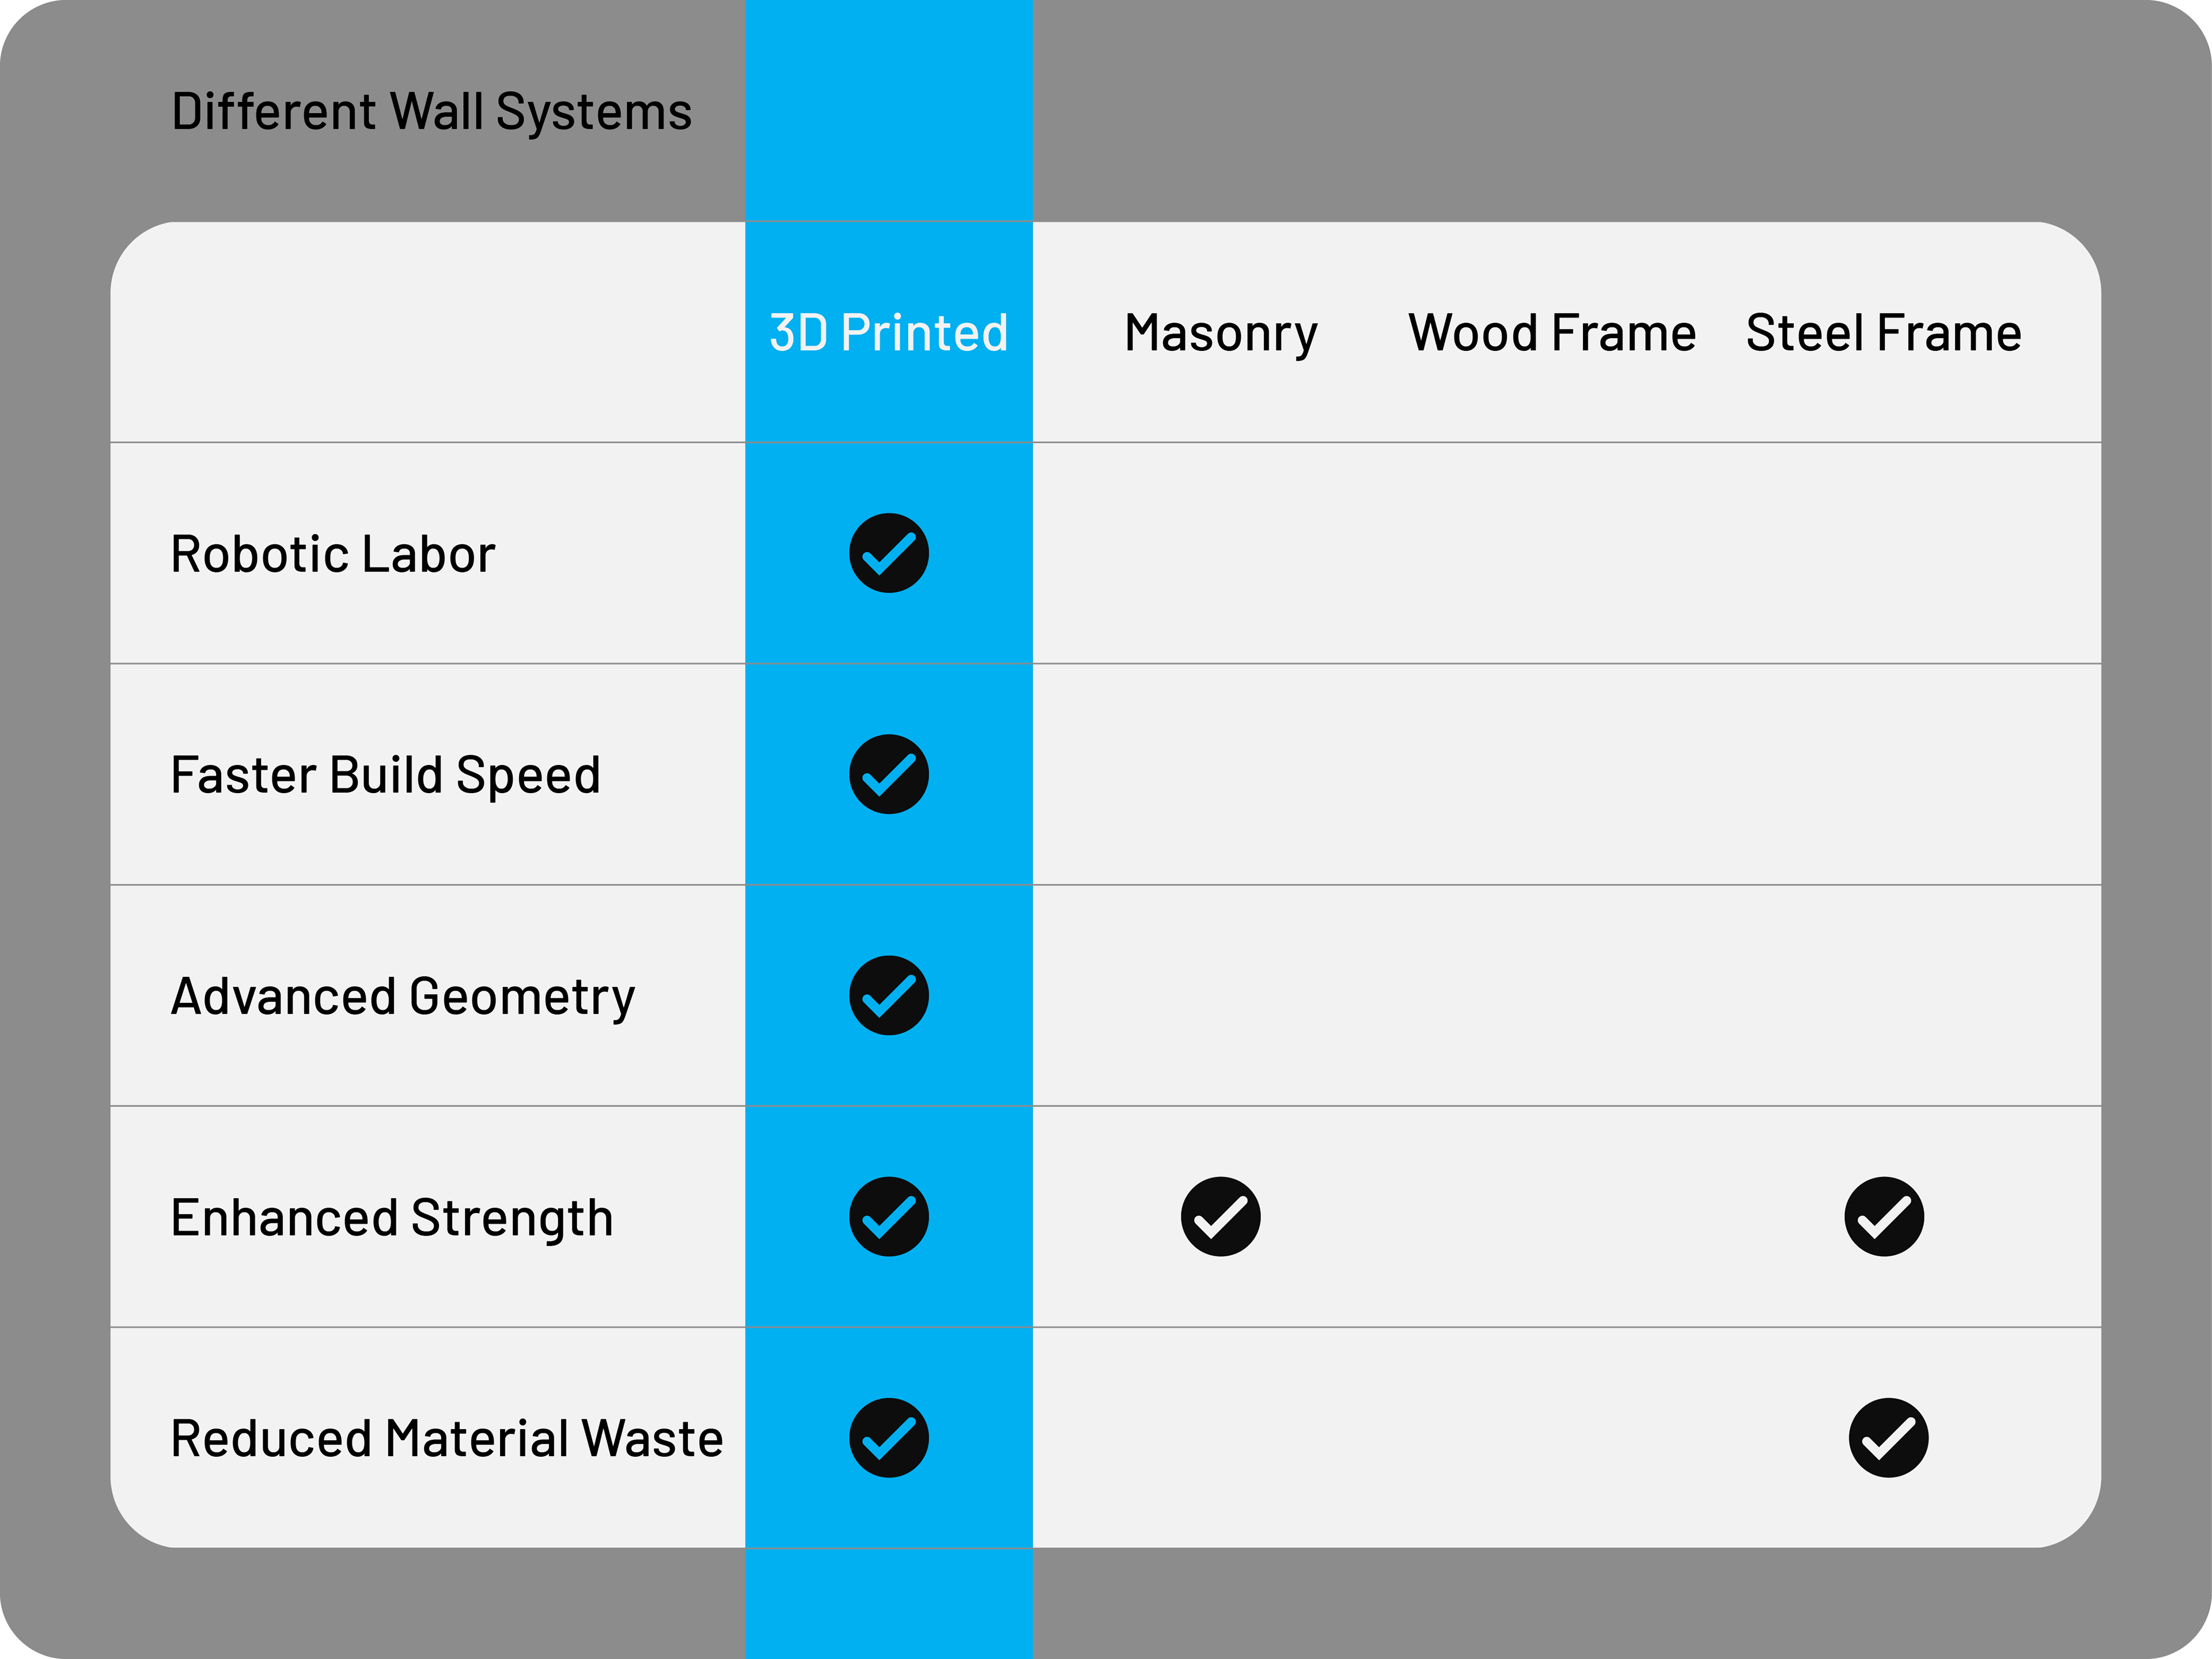Select the Wood Frame column header
2212x1659 pixels.
pyautogui.click(x=1552, y=332)
